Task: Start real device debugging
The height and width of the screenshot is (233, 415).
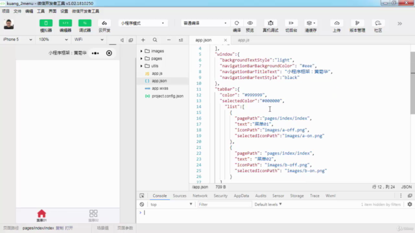Action: 270,23
